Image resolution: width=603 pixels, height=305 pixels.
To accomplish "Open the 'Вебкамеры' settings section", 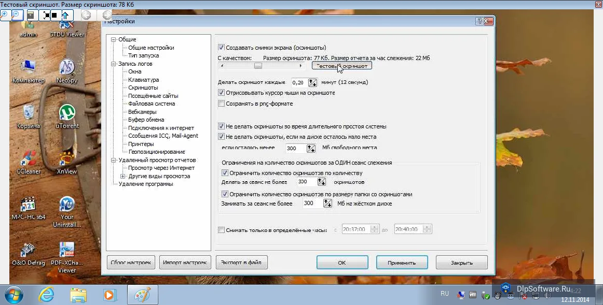I will point(142,112).
